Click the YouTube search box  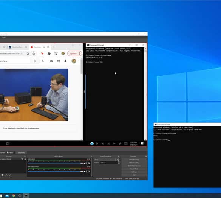tap(15, 61)
